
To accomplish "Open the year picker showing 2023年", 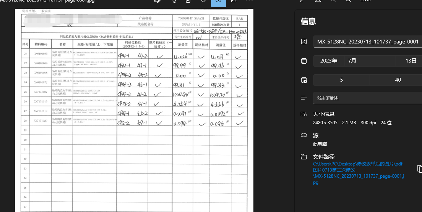I will [x=328, y=61].
